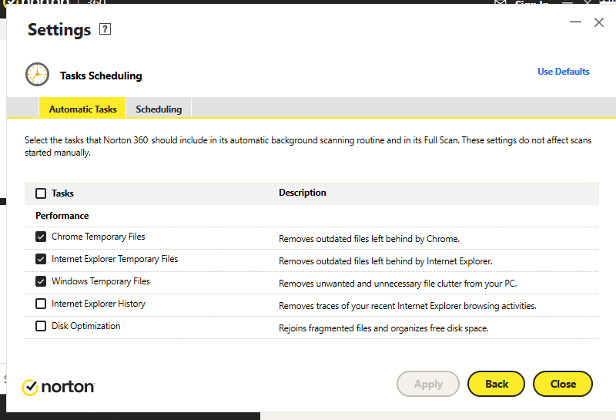Click the Tasks Scheduling heading text
Screen dimensions: 616x420
pos(101,76)
